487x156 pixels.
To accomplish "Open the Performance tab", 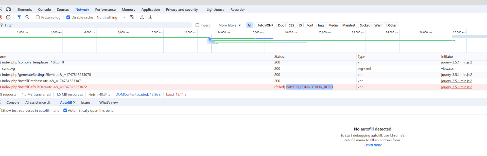I will pos(105,9).
